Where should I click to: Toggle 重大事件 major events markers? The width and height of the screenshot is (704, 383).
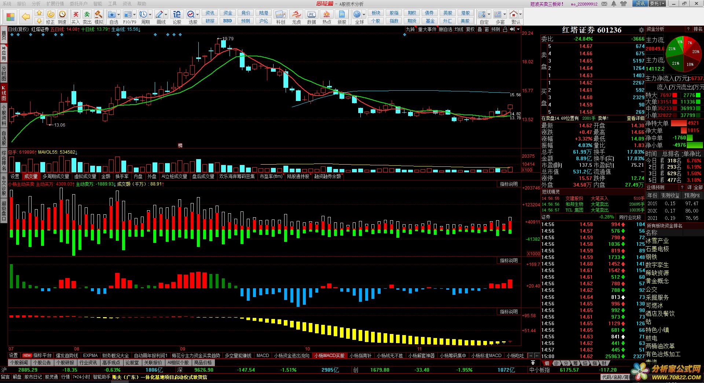(x=427, y=29)
